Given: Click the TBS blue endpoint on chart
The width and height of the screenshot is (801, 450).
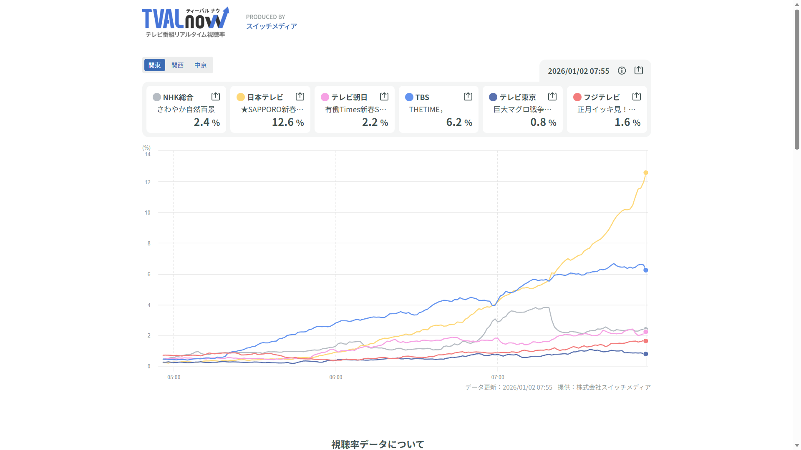Looking at the screenshot, I should tap(645, 270).
